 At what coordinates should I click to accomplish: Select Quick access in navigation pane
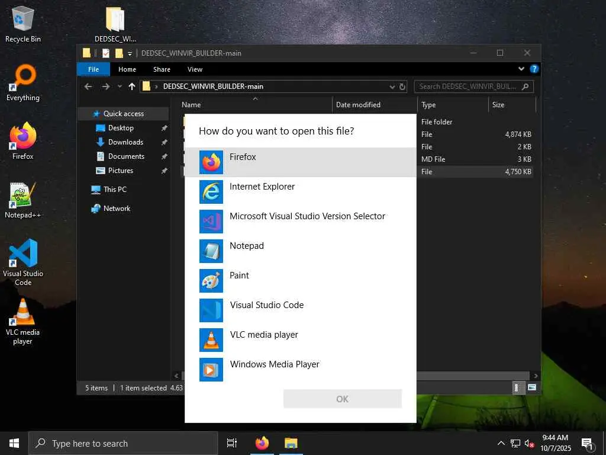pyautogui.click(x=123, y=114)
